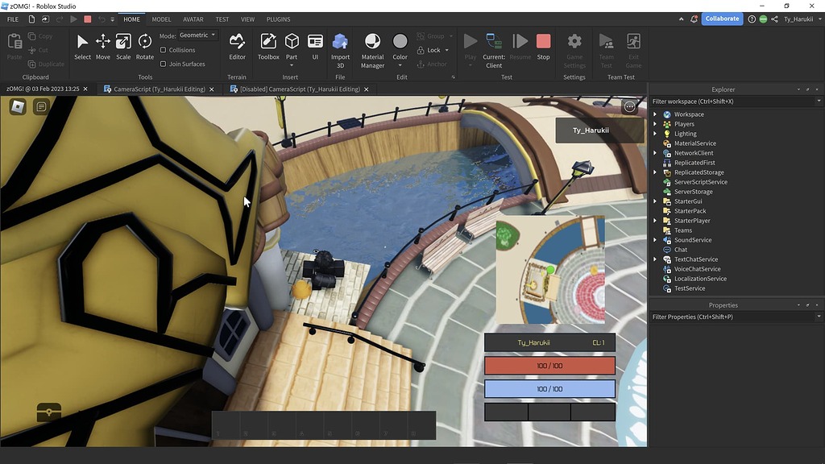Expand the Workspace tree node
The height and width of the screenshot is (464, 825).
655,114
